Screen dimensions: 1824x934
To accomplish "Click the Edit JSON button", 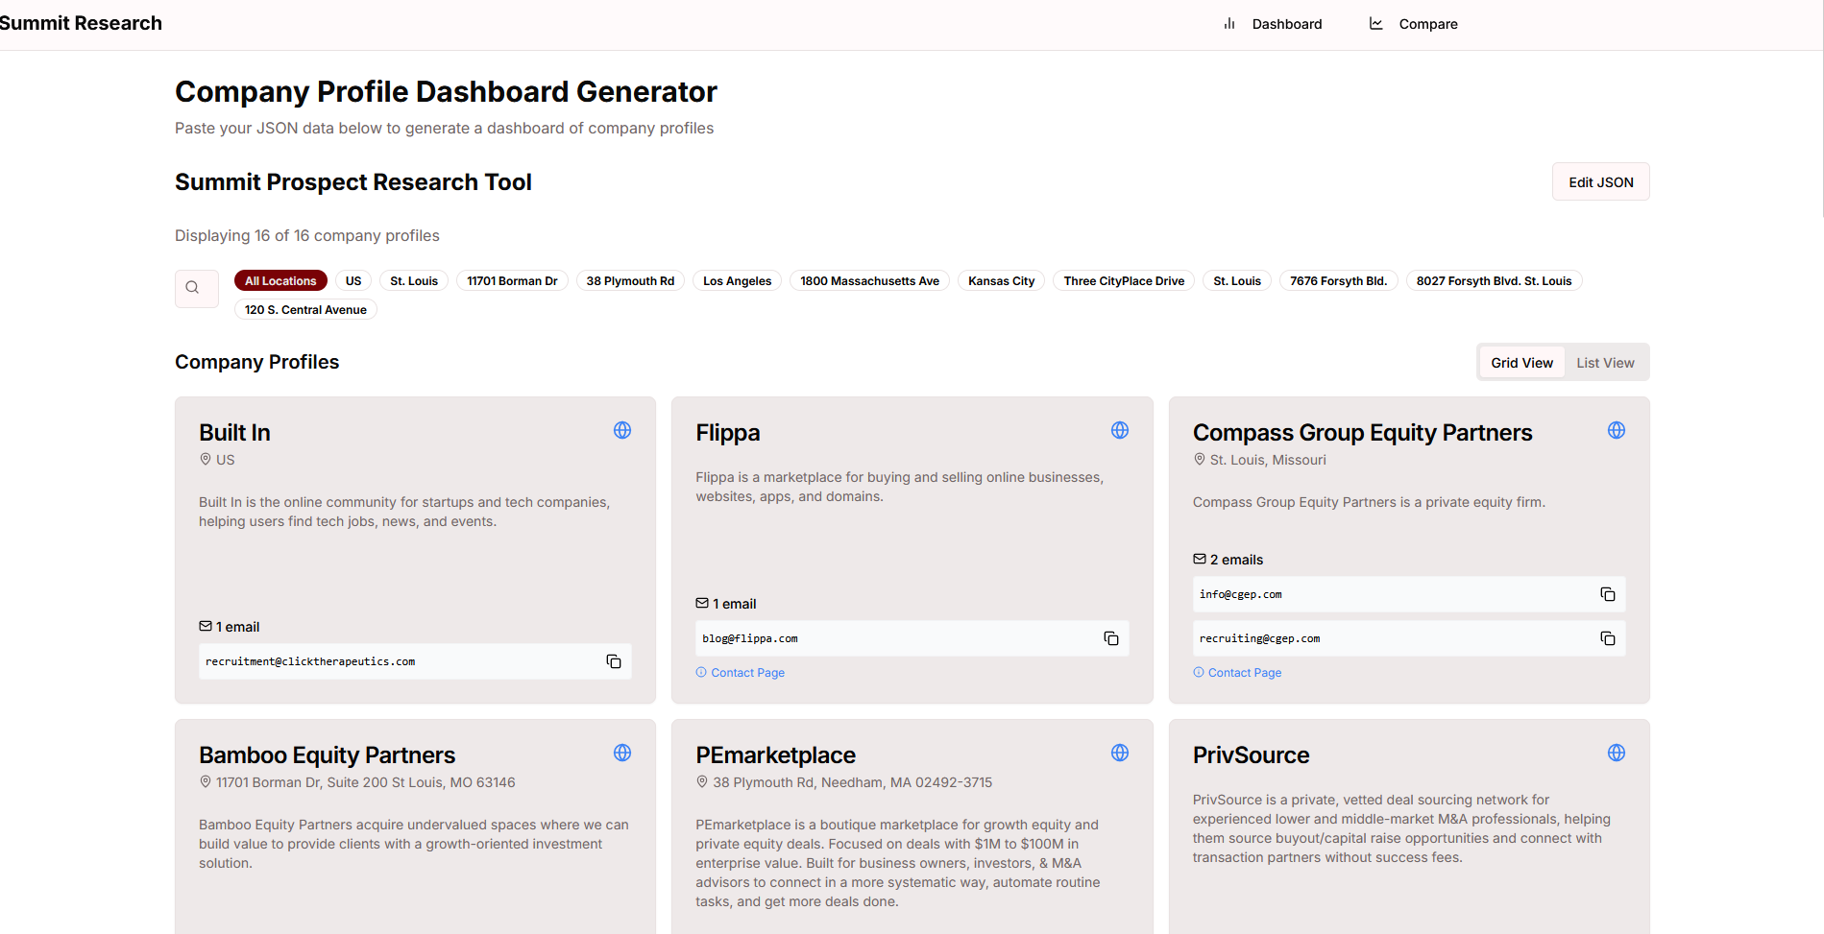I will (1600, 182).
